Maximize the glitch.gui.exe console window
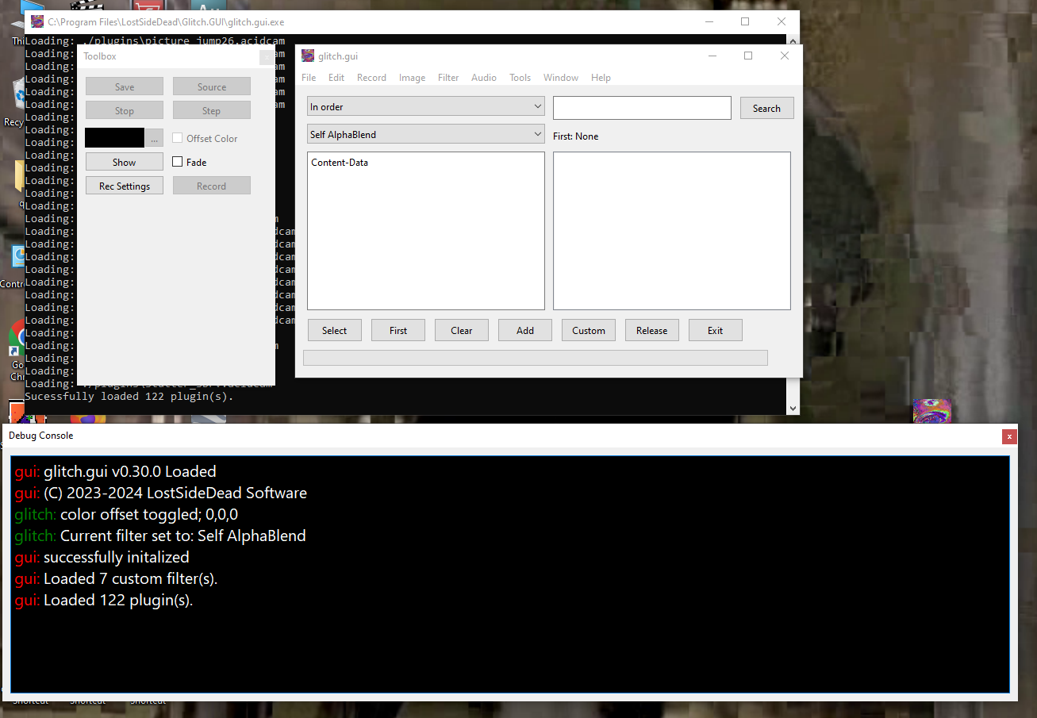 point(745,22)
